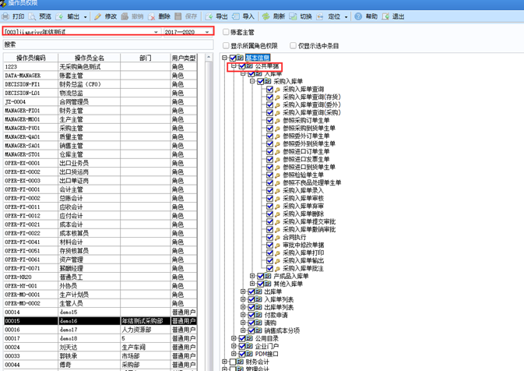
Task: Select role row 财务总监 (CFO)
Action: pyautogui.click(x=100, y=84)
